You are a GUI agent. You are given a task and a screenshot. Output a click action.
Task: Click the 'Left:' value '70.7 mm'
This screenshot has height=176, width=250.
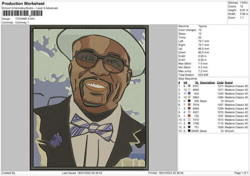[x=204, y=41]
